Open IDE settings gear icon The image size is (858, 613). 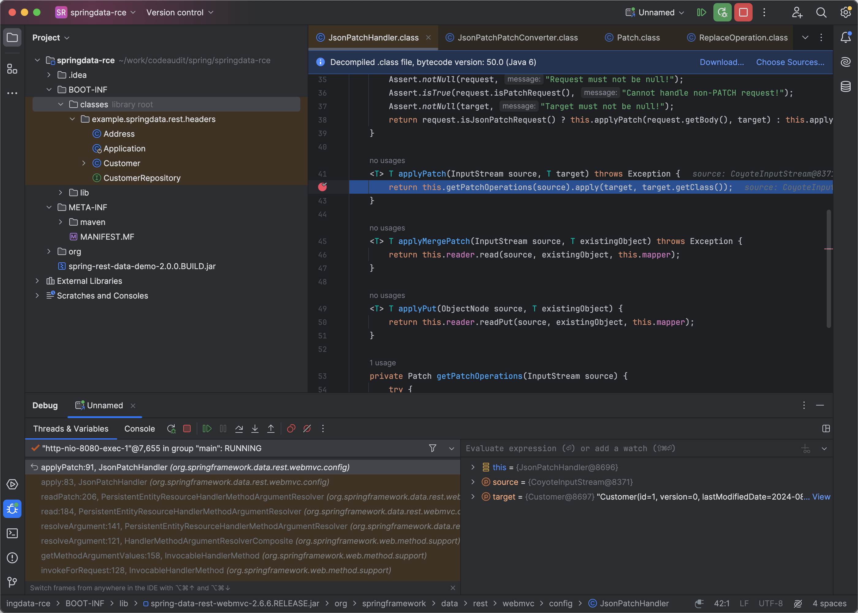(845, 13)
